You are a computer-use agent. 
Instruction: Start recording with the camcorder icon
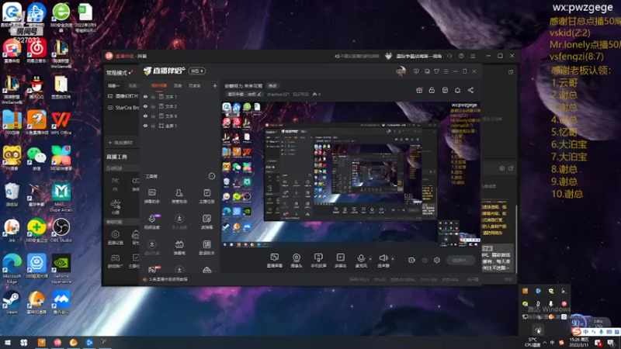[x=411, y=260]
